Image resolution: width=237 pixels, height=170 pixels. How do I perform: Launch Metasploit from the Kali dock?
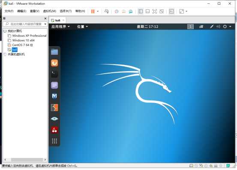(x=54, y=96)
